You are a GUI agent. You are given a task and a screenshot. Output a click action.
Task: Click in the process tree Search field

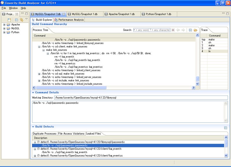pos(152,30)
